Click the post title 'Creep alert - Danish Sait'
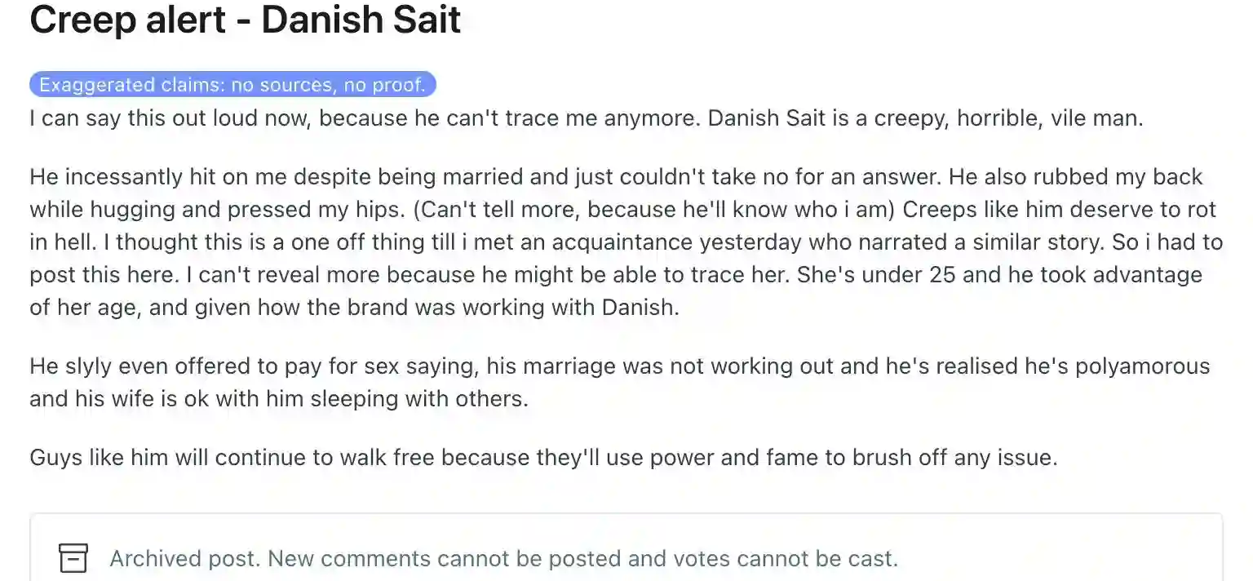The height and width of the screenshot is (581, 1253). point(246,20)
